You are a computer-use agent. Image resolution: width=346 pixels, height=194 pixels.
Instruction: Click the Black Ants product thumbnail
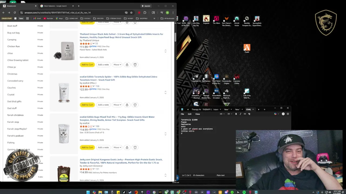[64, 51]
